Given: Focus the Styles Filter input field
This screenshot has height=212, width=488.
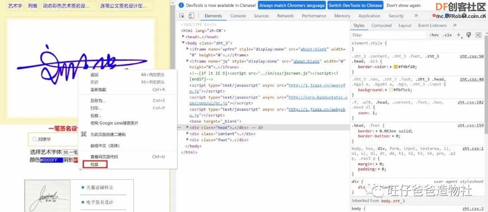Looking at the screenshot, I should [x=389, y=35].
